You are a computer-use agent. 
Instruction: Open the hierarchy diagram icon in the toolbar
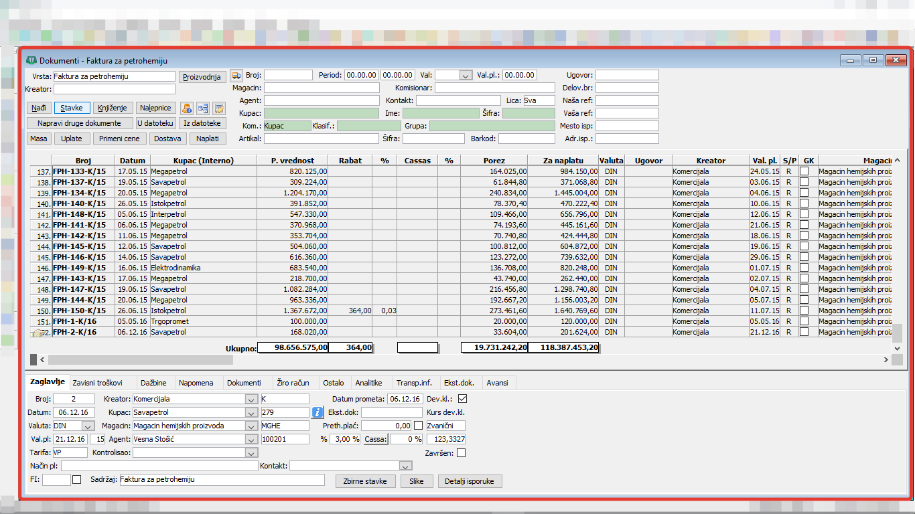203,108
